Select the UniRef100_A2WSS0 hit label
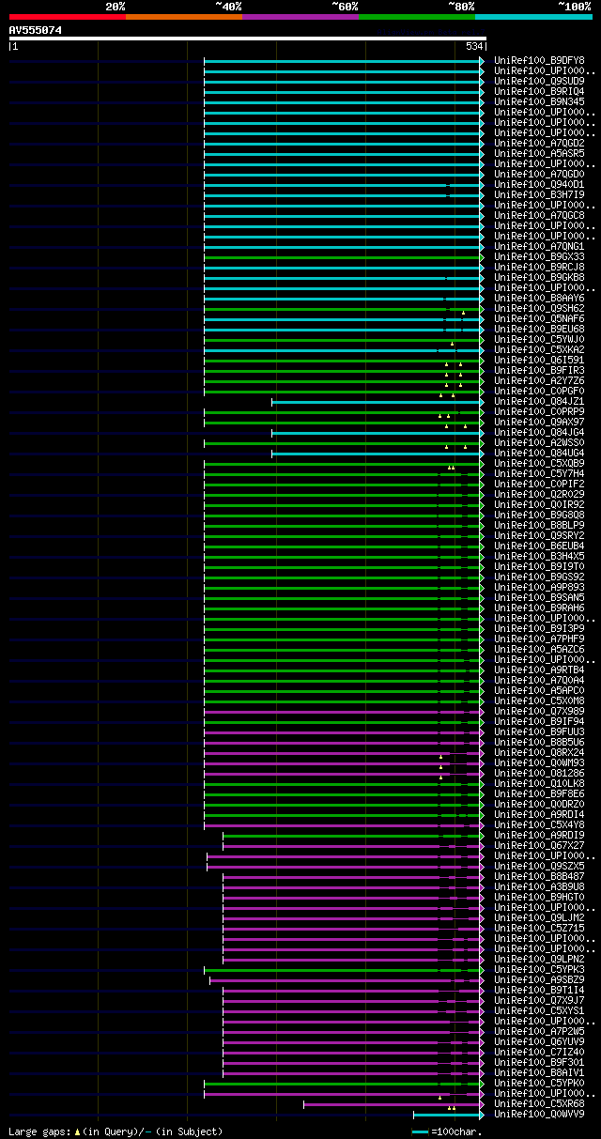601x1139 pixels. coord(540,442)
